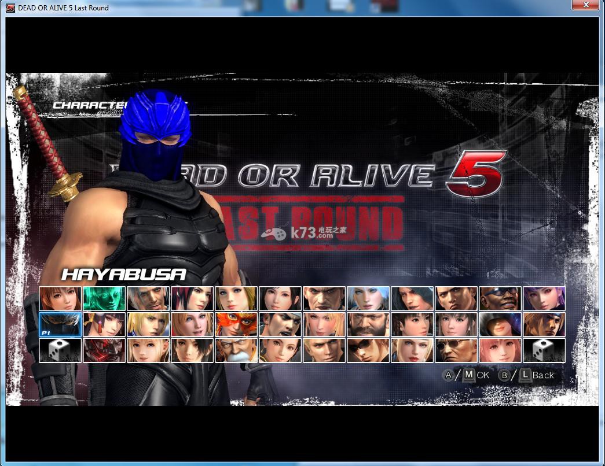Click the M key prompt icon

click(x=469, y=375)
